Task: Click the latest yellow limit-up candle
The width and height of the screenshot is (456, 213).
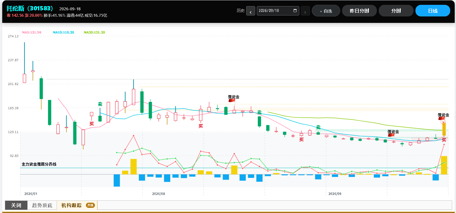Action: [444, 129]
